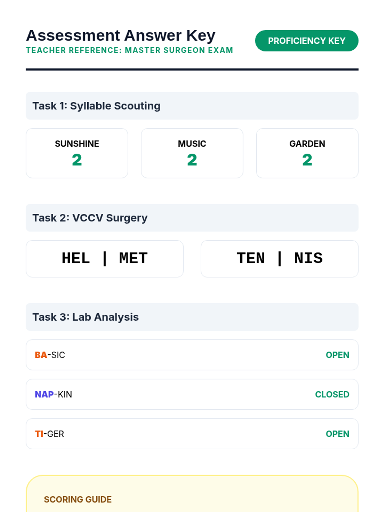Click the OPEN label beside TI-GER

(x=337, y=434)
